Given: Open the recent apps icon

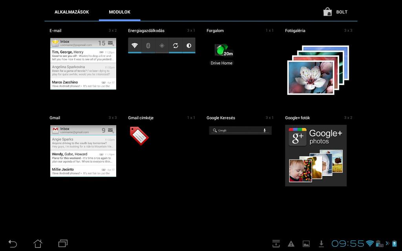Looking at the screenshot, I should click(63, 243).
